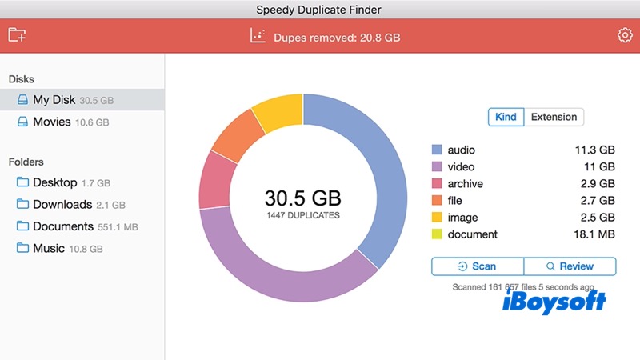640x360 pixels.
Task: Click the 2.9 GB archive size
Action: (x=598, y=184)
